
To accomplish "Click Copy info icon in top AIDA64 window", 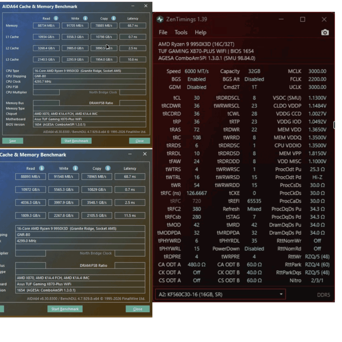I will (114, 18).
